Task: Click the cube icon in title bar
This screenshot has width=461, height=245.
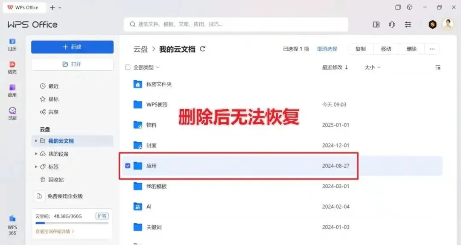Action: pyautogui.click(x=409, y=7)
